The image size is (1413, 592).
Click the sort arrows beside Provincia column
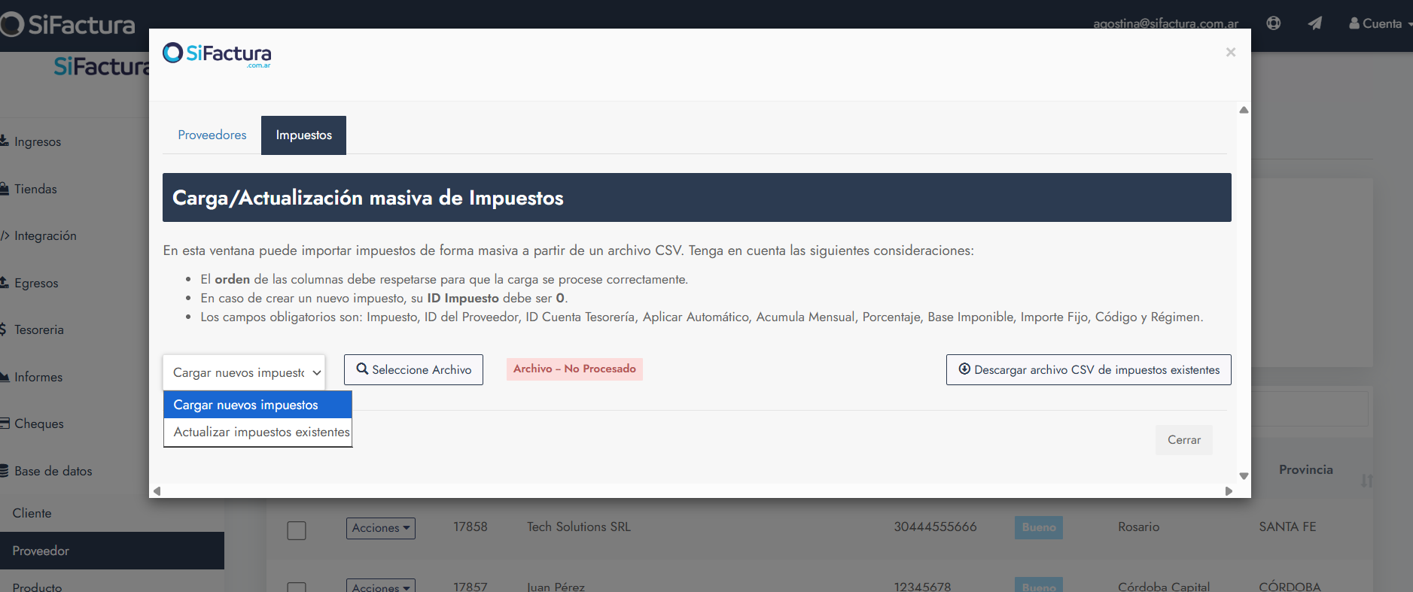[x=1366, y=480]
